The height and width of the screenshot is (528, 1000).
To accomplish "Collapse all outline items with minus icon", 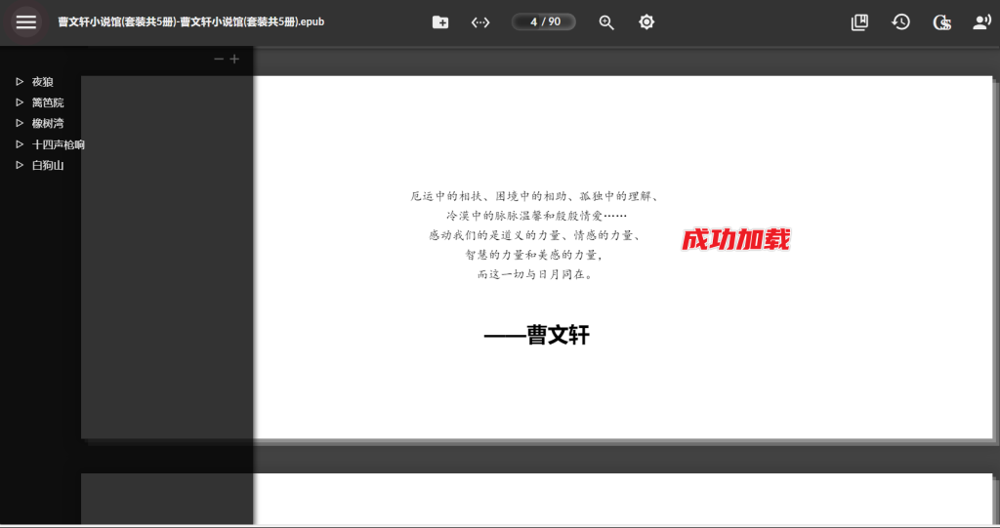I will [219, 60].
